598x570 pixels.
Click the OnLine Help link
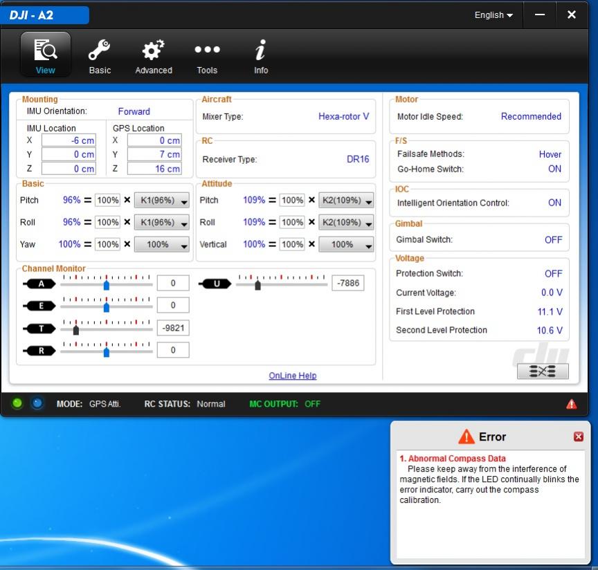293,376
